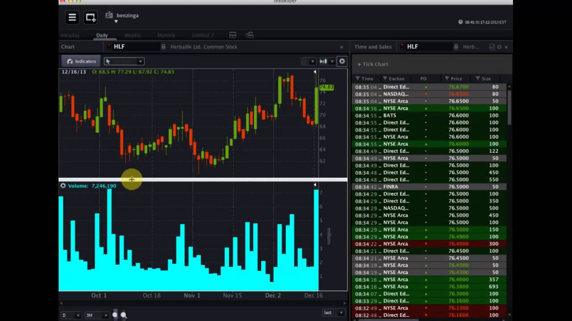Click the zoom in magnifier icon
This screenshot has height=321, width=572.
tap(115, 315)
